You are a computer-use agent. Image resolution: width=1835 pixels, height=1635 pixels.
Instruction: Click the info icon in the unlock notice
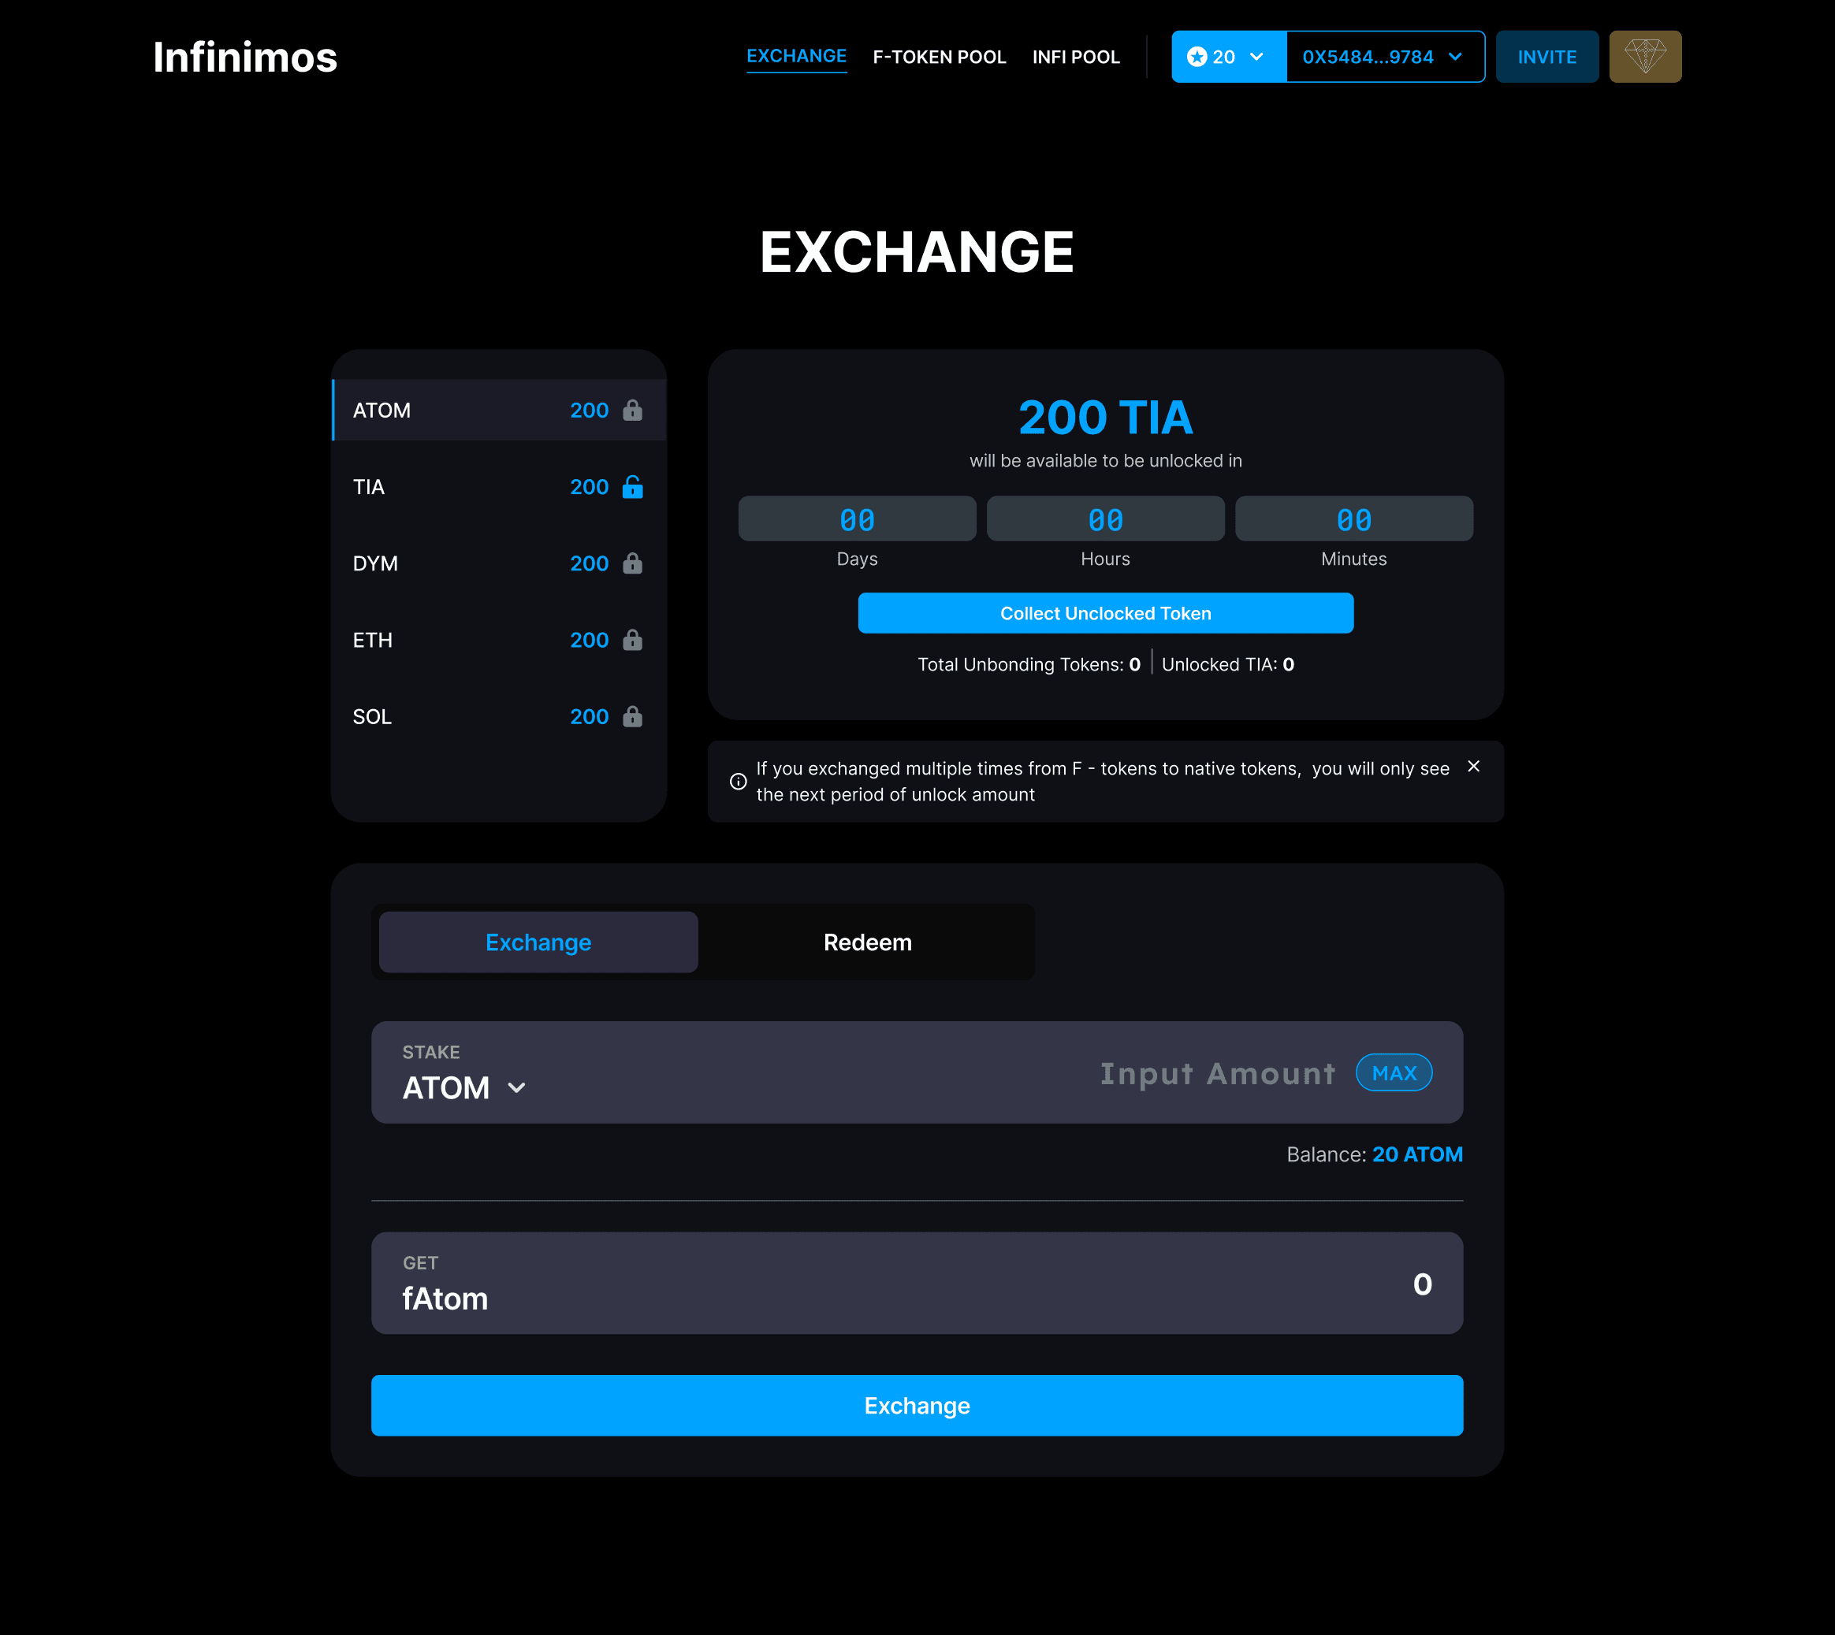[738, 781]
